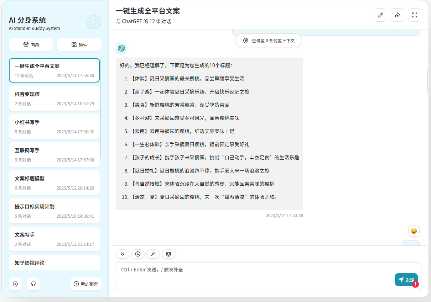This screenshot has width=431, height=302.
Task: Click the mask icon in the input toolbar
Action: tap(168, 254)
